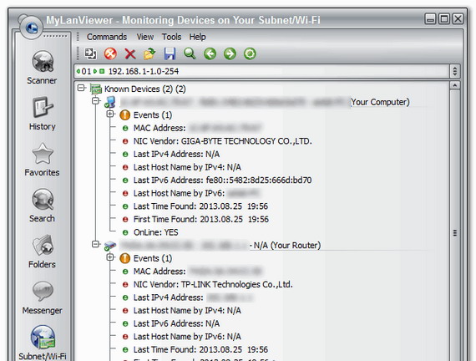Click the save floppy disk icon

click(x=170, y=53)
